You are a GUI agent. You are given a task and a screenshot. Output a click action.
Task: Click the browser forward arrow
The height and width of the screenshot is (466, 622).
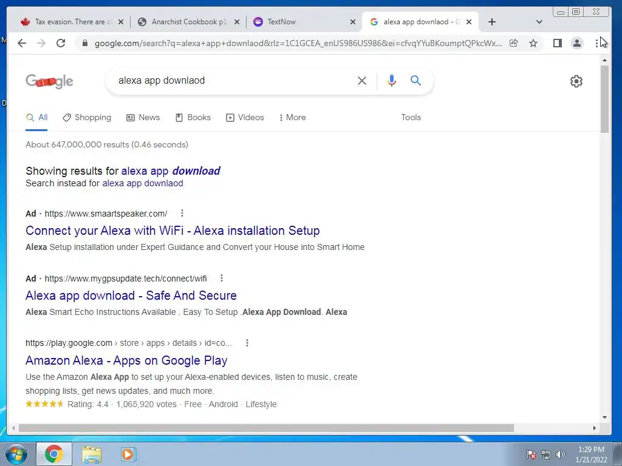[x=41, y=43]
